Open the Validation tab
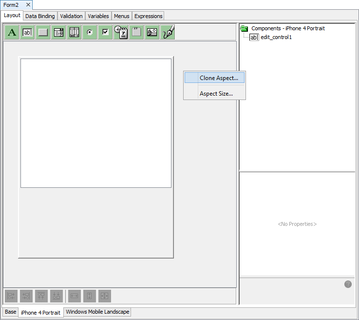 coord(71,16)
